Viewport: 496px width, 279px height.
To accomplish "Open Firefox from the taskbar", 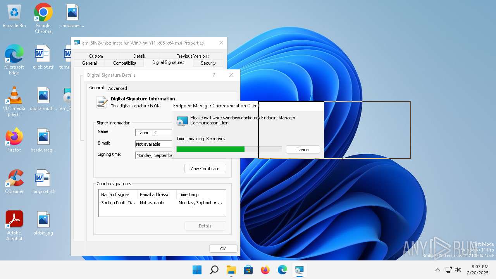I will pyautogui.click(x=265, y=270).
